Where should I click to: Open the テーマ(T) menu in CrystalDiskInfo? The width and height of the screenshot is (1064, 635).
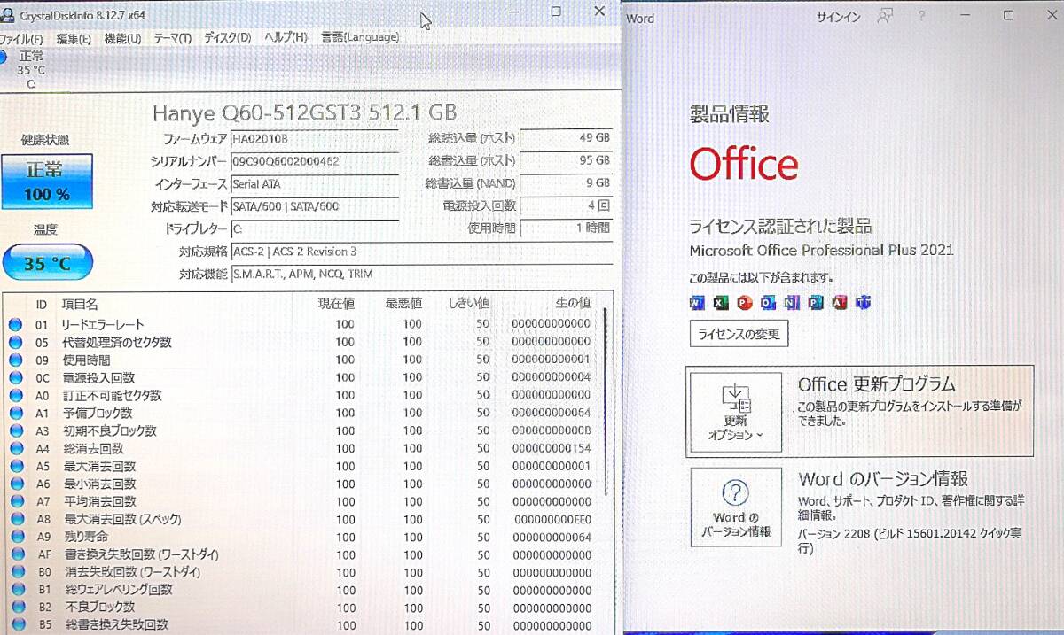[x=172, y=38]
